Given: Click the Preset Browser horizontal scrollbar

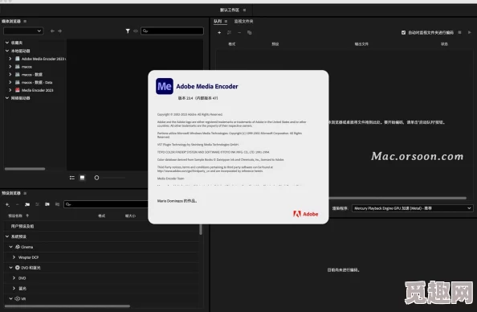Looking at the screenshot, I should 67,306.
